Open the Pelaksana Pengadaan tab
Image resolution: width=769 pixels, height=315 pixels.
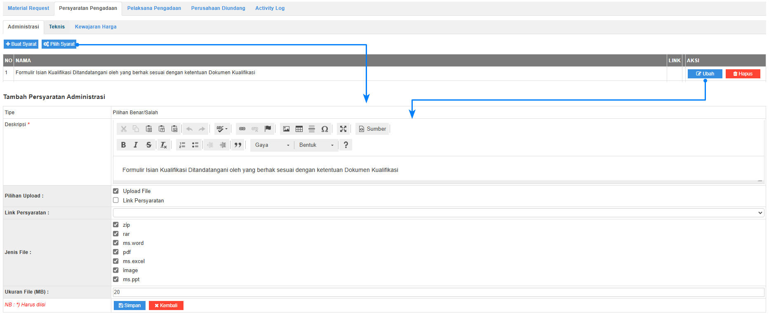[154, 8]
